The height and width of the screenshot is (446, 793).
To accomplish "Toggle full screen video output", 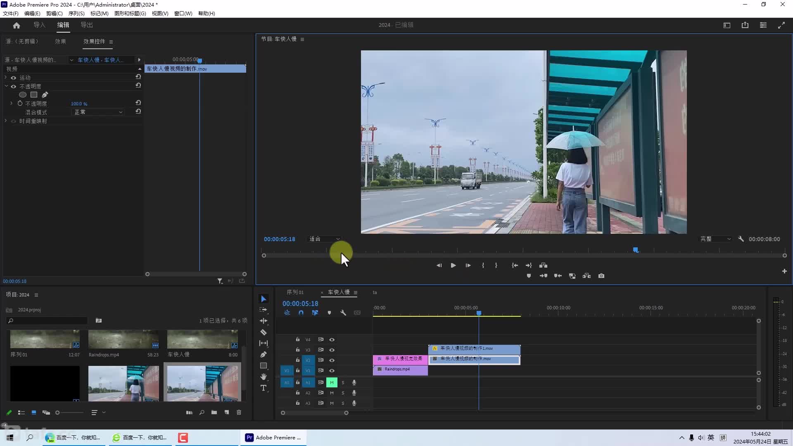I will [781, 25].
